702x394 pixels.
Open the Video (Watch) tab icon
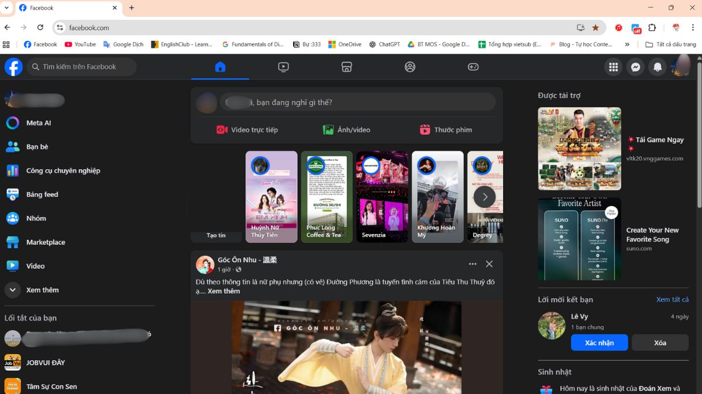pos(283,67)
